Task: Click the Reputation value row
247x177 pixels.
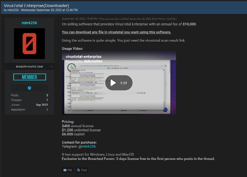Action: pyautogui.click(x=29, y=110)
